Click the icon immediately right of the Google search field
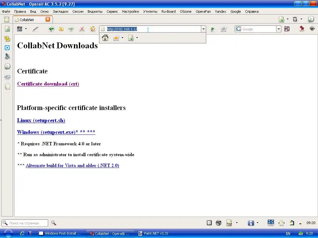Image resolution: width=318 pixels, height=238 pixels. 287,29
